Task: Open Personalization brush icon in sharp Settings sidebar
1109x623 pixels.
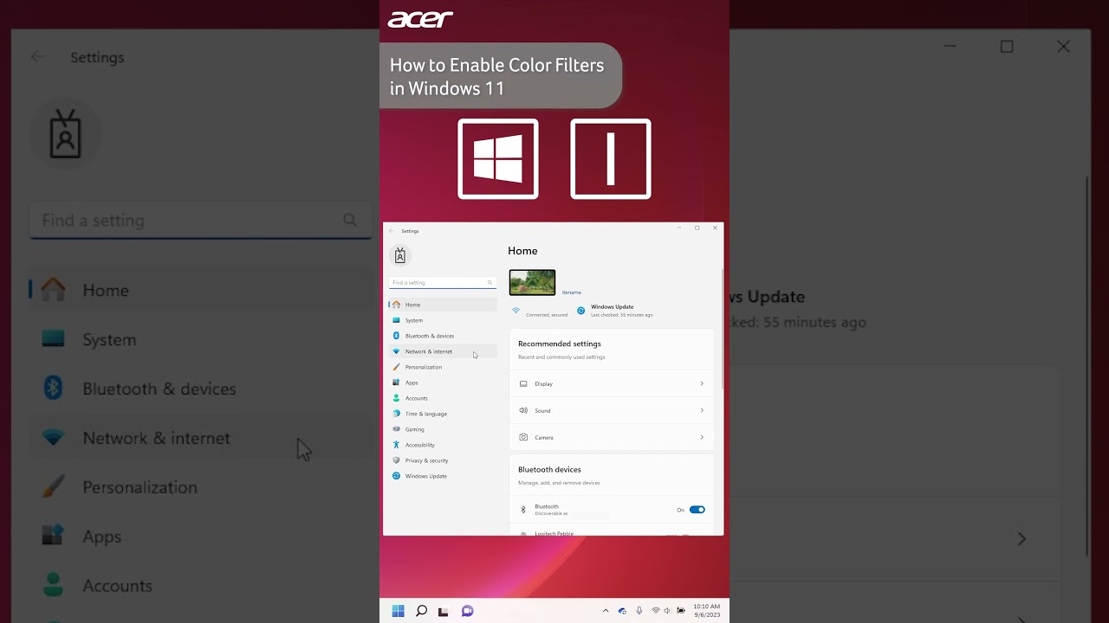Action: pyautogui.click(x=396, y=367)
